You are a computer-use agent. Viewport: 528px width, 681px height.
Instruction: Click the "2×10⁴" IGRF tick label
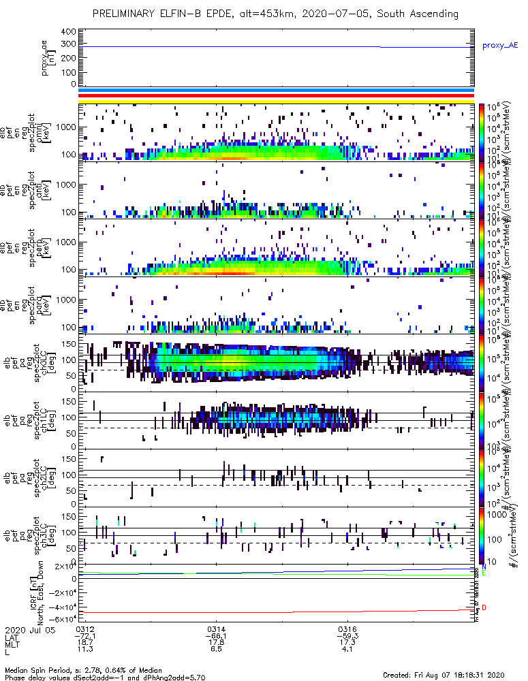point(65,567)
